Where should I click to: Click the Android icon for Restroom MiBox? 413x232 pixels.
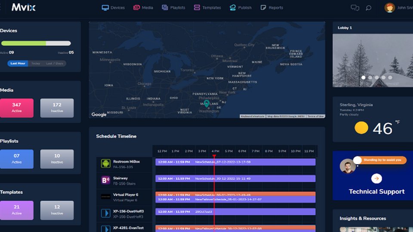click(x=105, y=163)
